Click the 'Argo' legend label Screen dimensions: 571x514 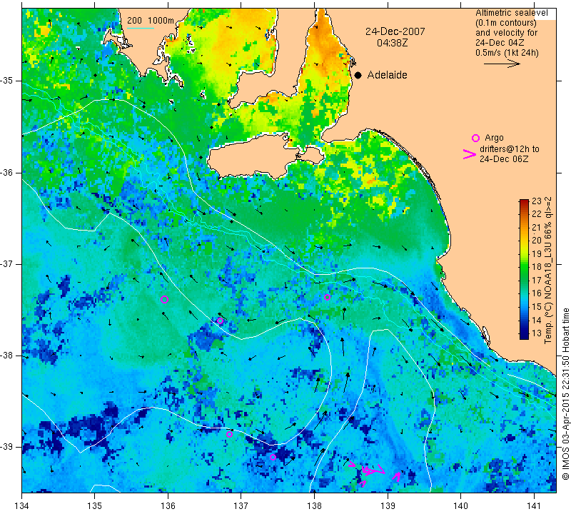pos(494,138)
